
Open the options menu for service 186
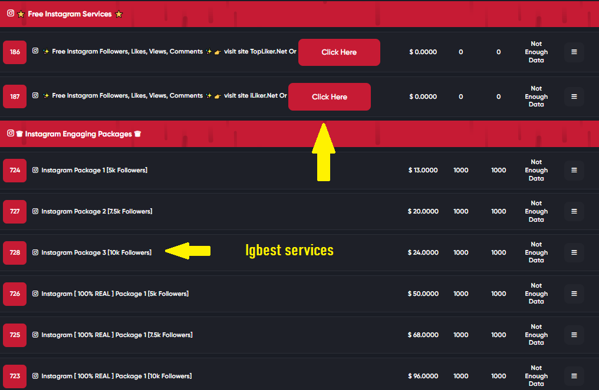coord(574,52)
